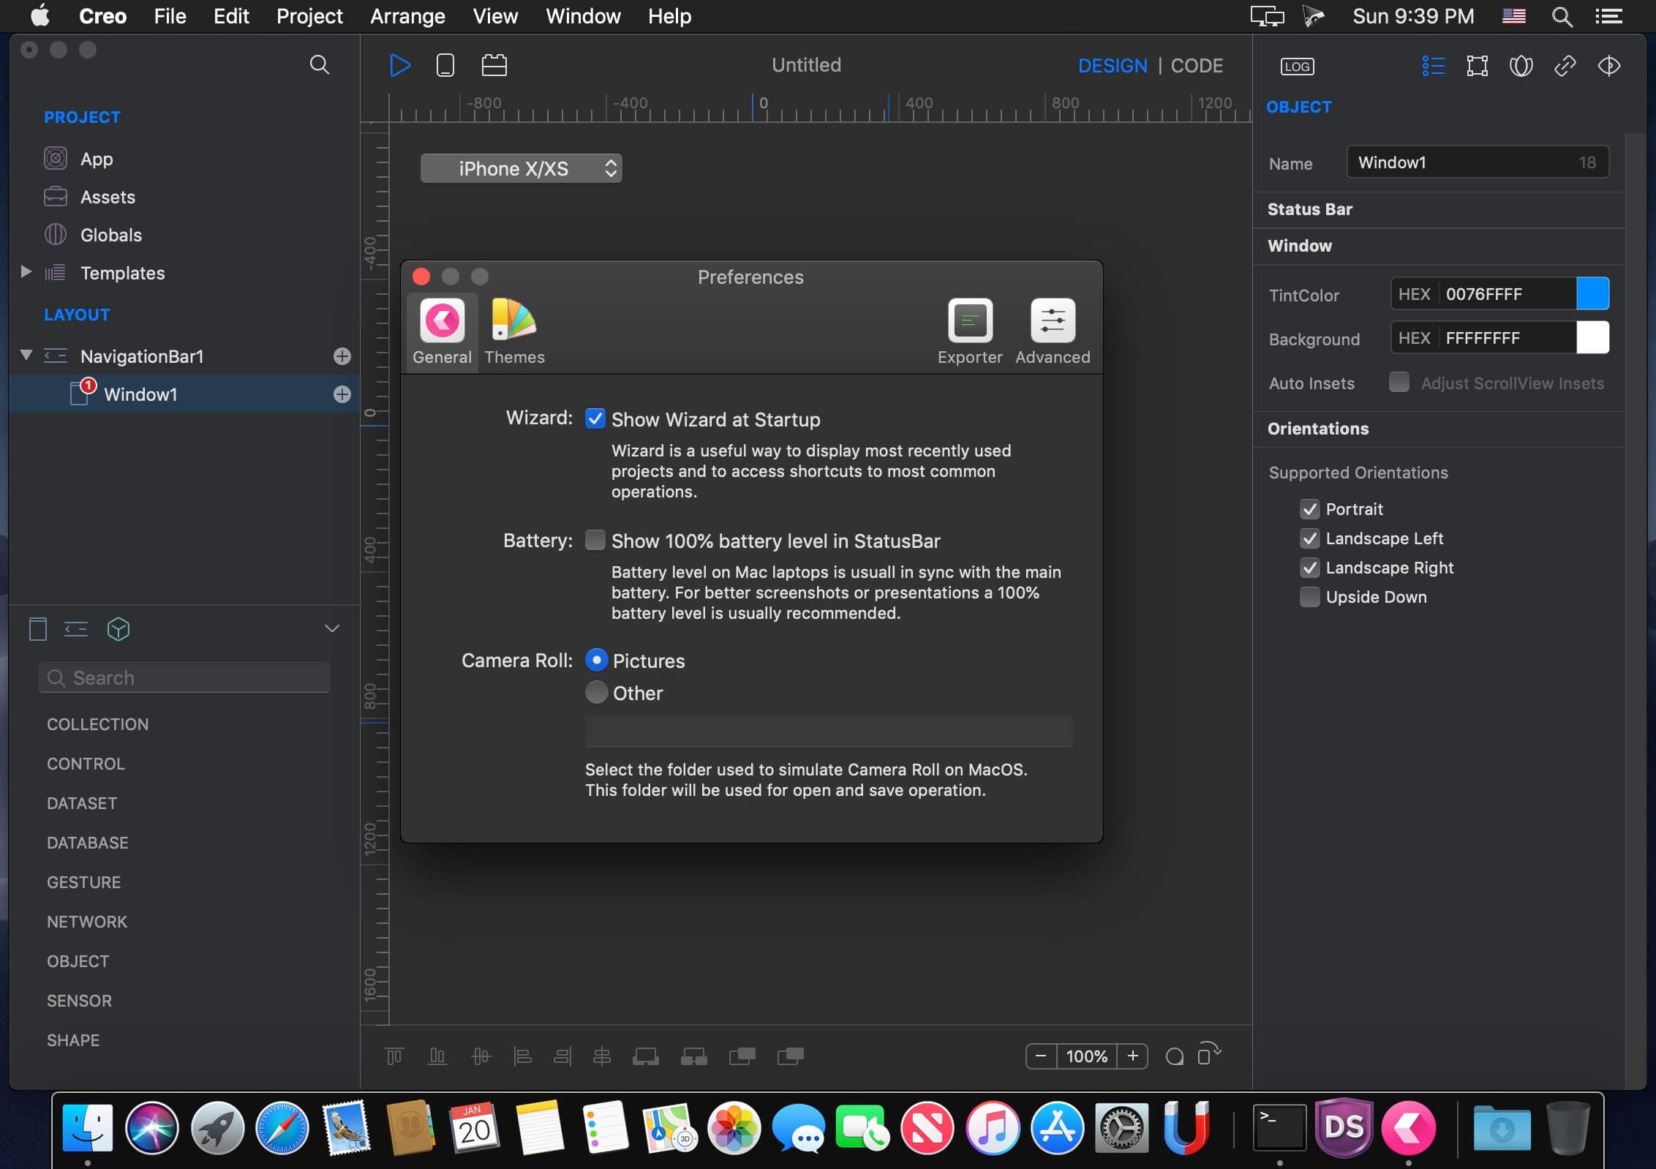Decrease zoom with the minus button
Image resolution: width=1656 pixels, height=1169 pixels.
tap(1041, 1056)
